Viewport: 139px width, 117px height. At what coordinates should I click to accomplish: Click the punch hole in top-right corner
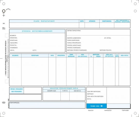[x=135, y=4]
